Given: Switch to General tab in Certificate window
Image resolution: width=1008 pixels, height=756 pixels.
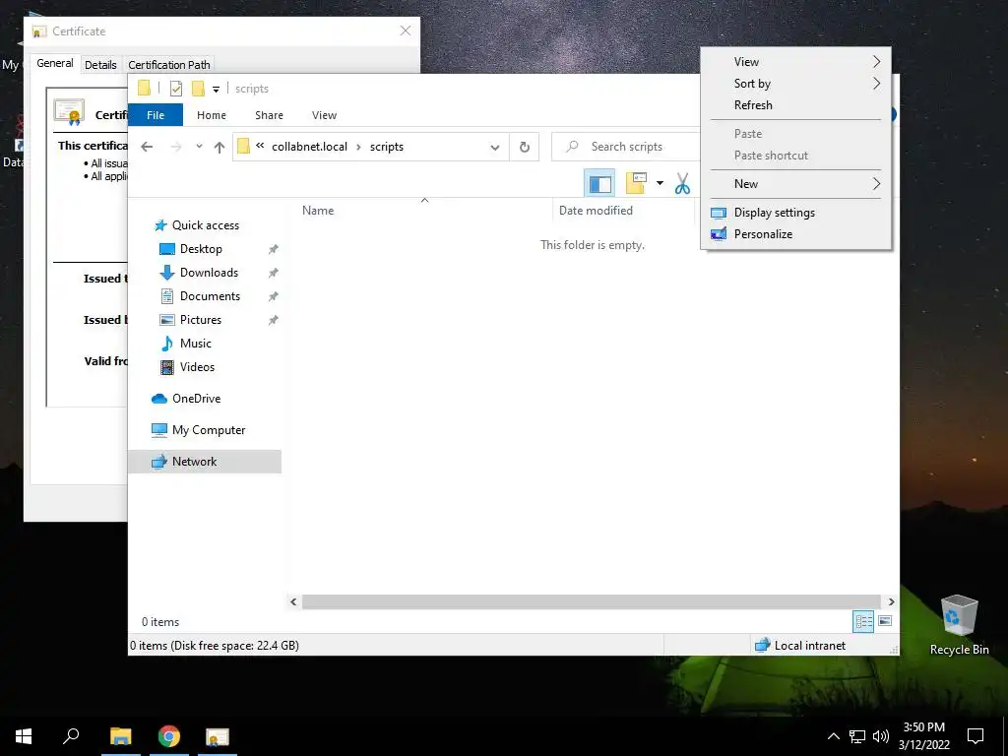Looking at the screenshot, I should coord(55,64).
